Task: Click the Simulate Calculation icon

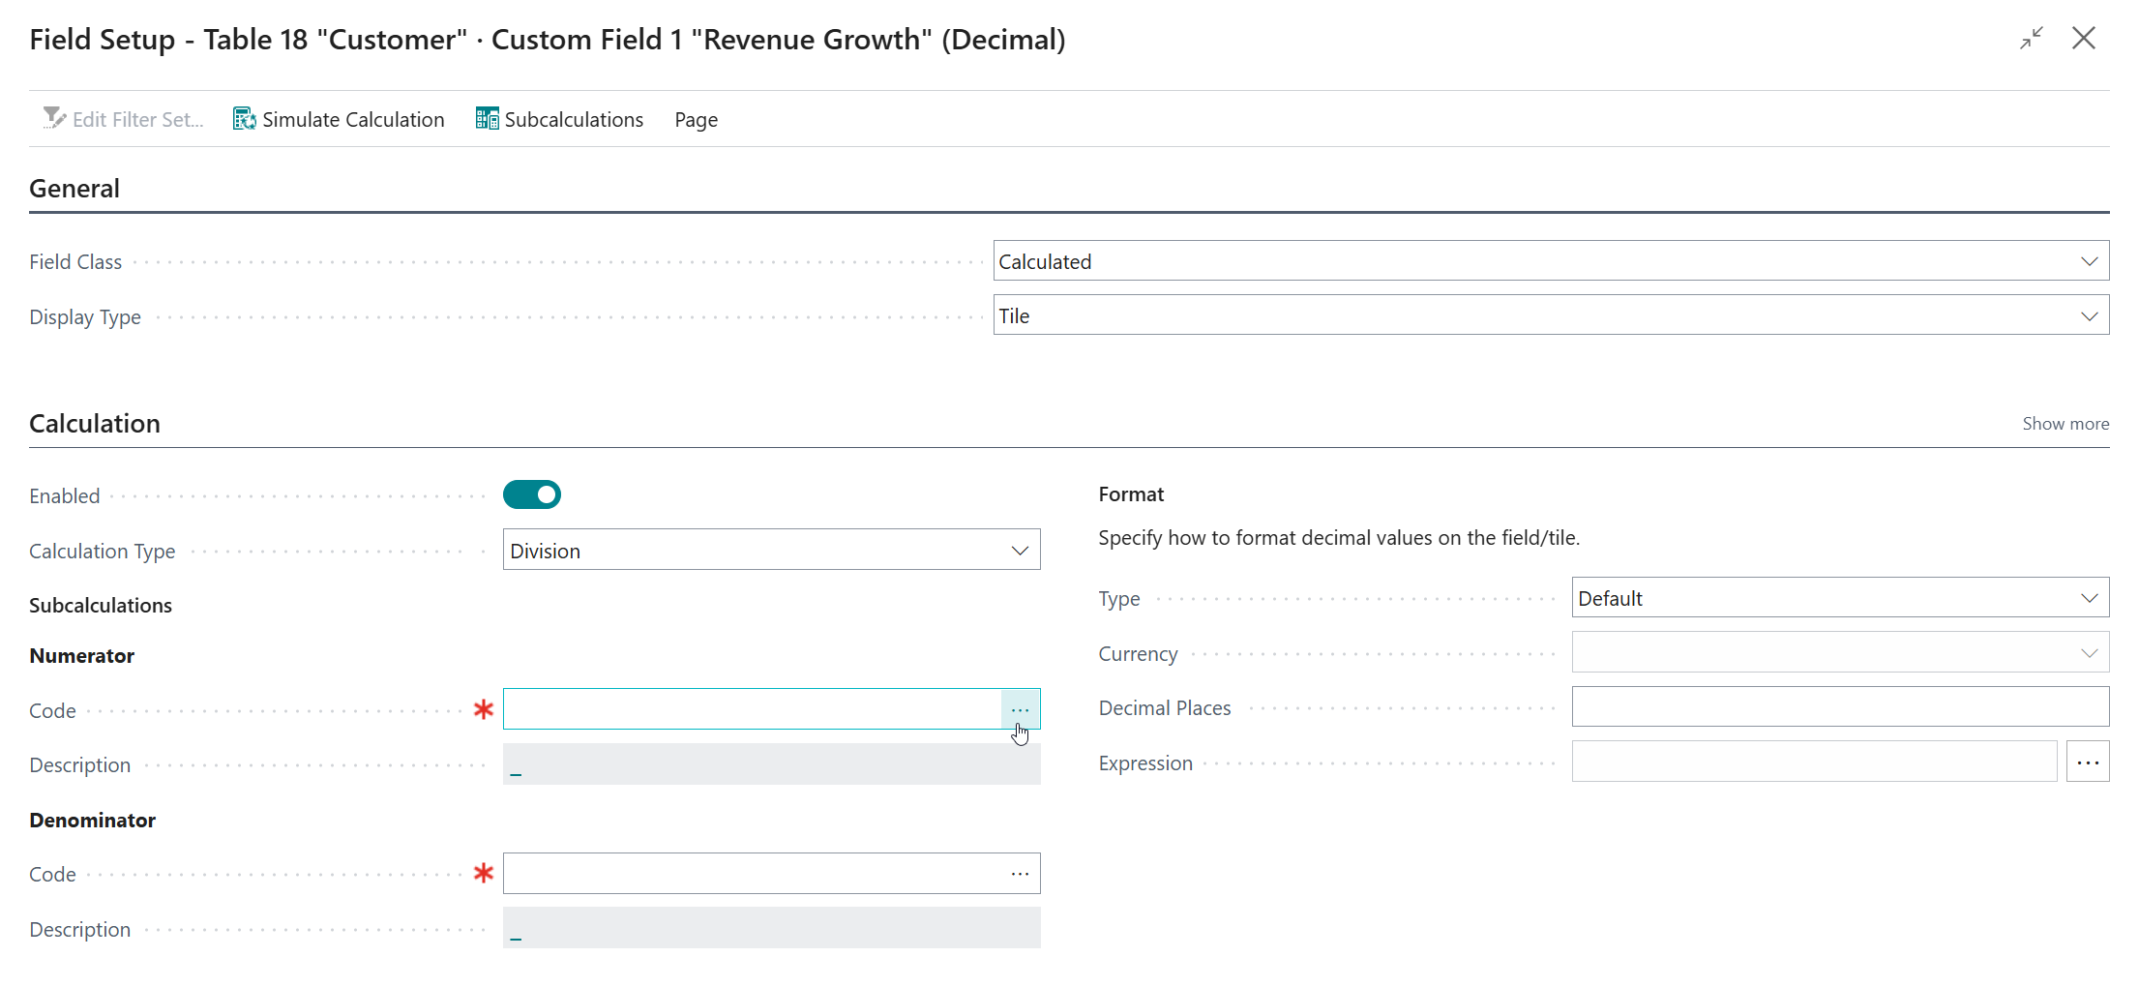Action: [x=244, y=119]
